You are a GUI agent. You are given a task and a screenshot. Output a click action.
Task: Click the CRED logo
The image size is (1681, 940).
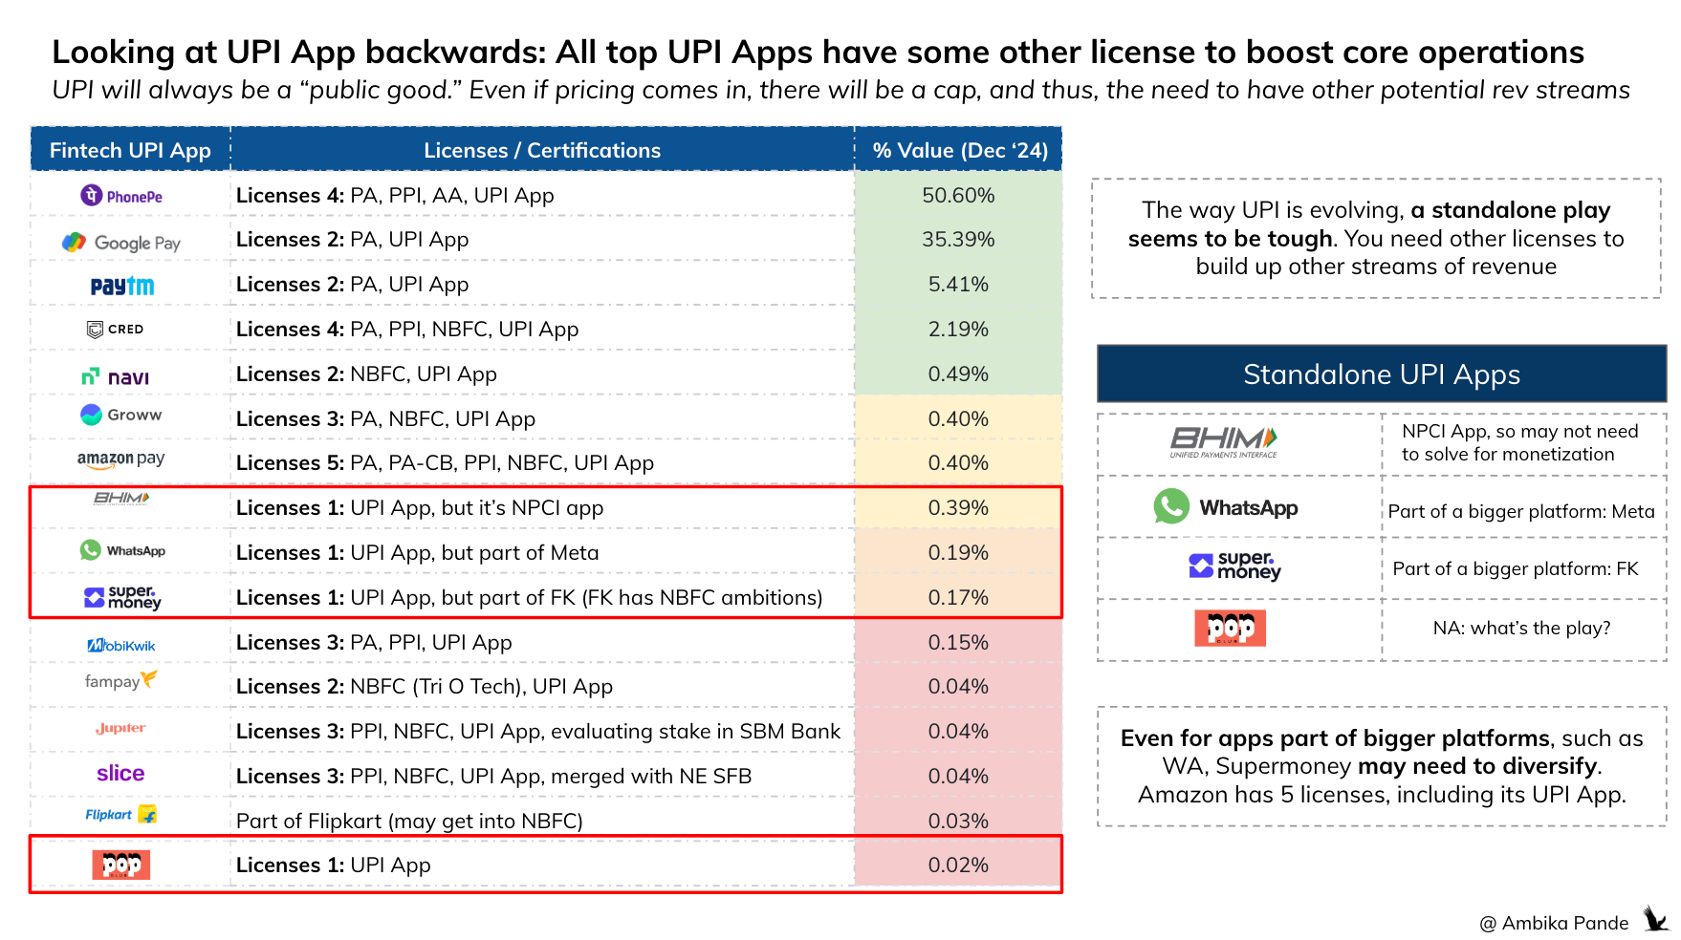pyautogui.click(x=116, y=330)
